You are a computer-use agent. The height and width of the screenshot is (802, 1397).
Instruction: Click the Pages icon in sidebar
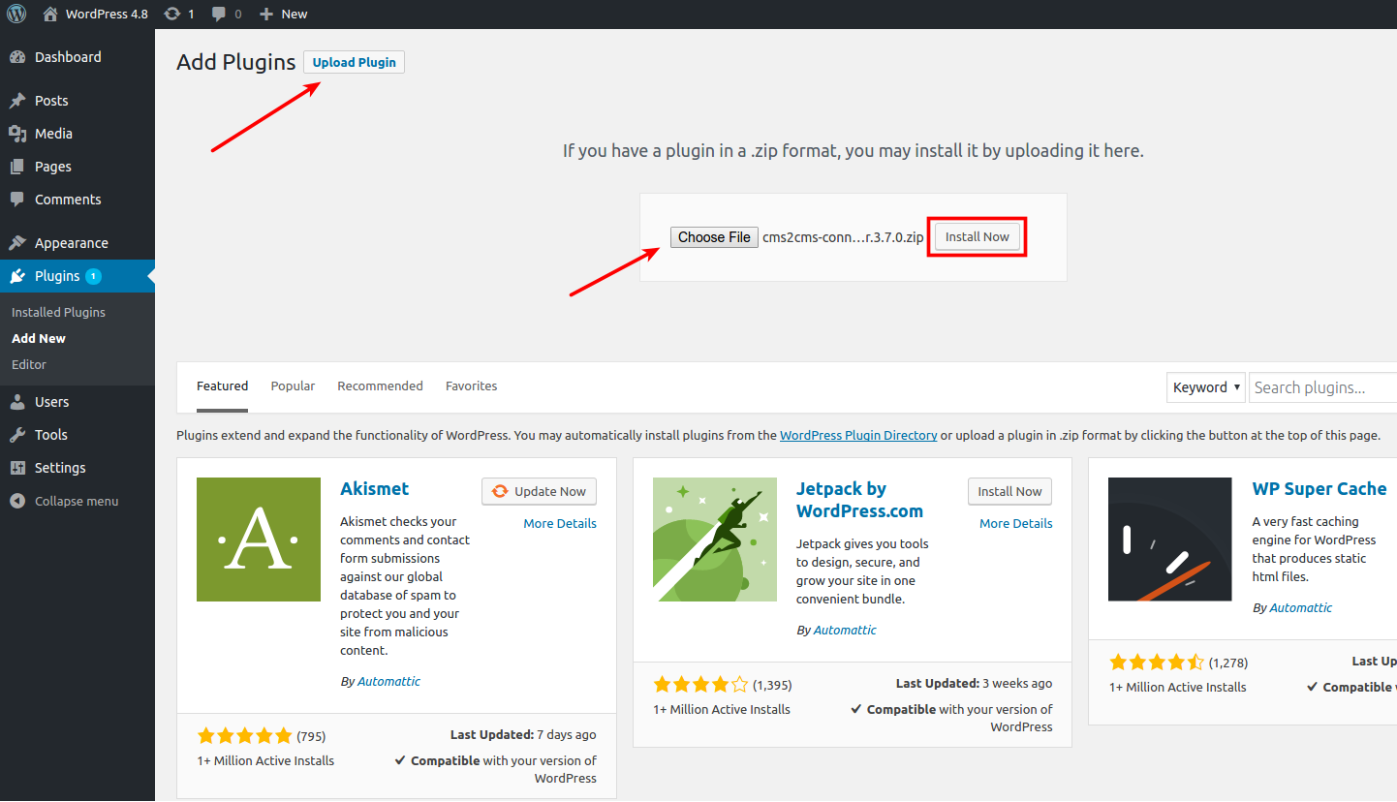[17, 167]
